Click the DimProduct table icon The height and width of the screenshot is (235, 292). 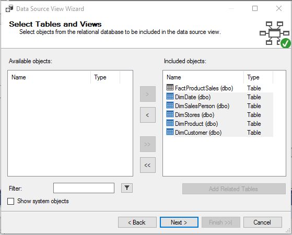click(x=170, y=123)
